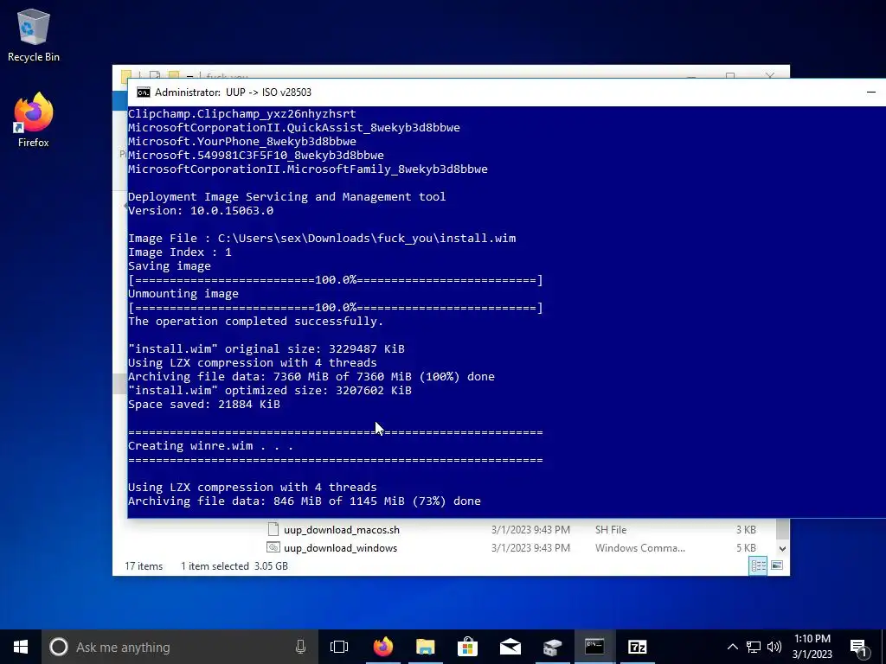Open the network status tray icon
This screenshot has height=664, width=886.
[754, 647]
